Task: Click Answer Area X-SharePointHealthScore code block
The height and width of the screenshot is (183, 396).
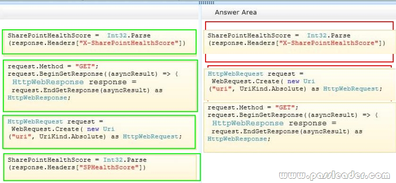Action: pyautogui.click(x=300, y=42)
